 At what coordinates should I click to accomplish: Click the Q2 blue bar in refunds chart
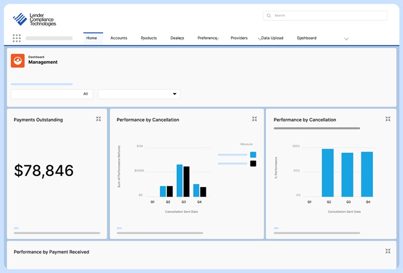tap(163, 192)
